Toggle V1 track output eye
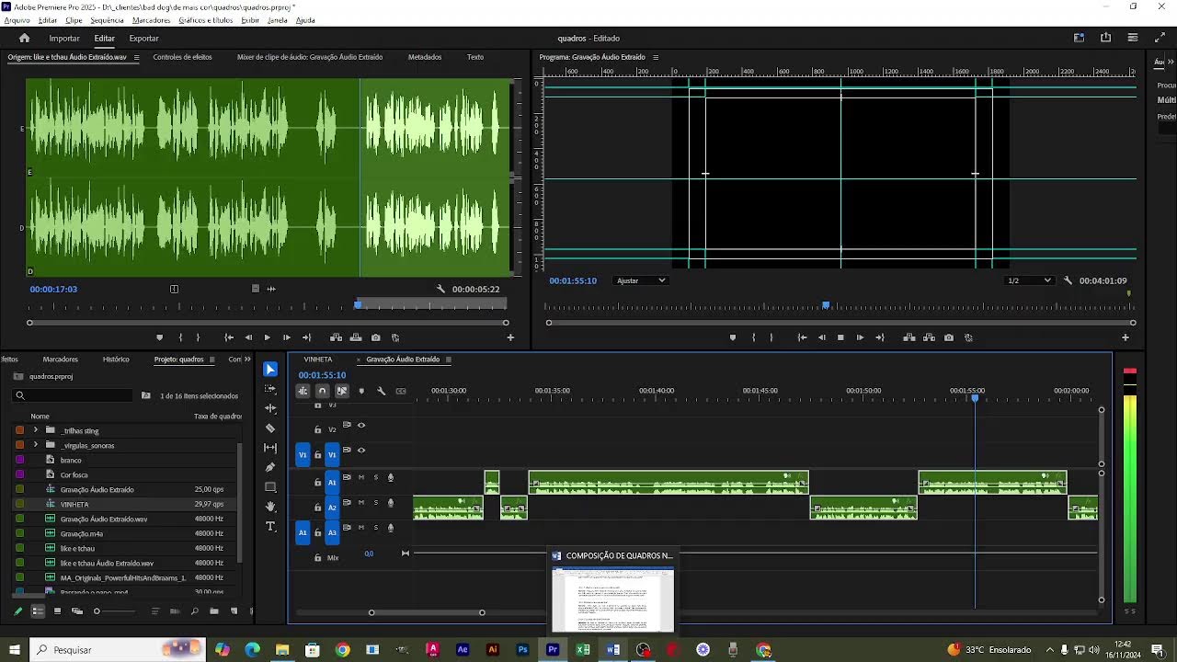Viewport: 1177px width, 662px height. point(361,450)
